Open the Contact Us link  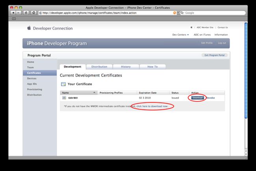tap(223, 27)
